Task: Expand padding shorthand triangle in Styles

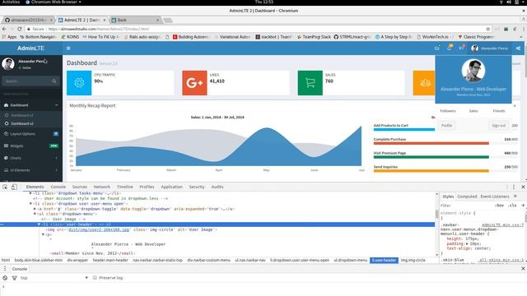Action: (x=468, y=243)
